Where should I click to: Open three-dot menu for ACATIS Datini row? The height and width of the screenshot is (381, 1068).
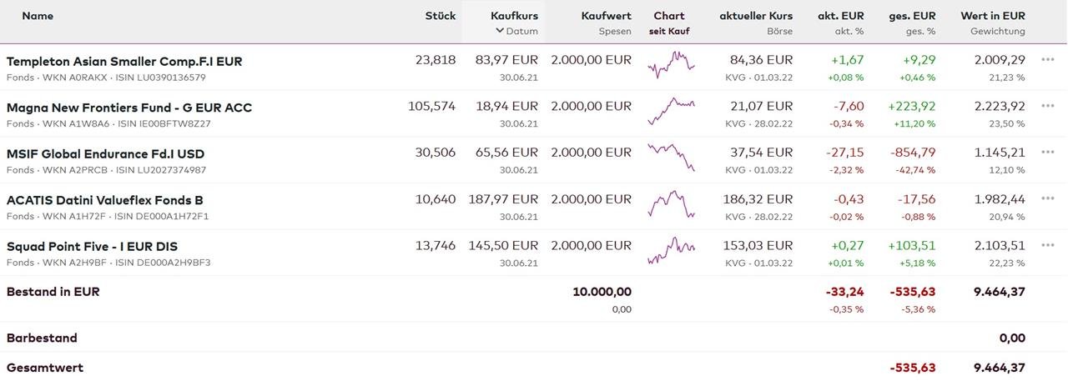1048,198
